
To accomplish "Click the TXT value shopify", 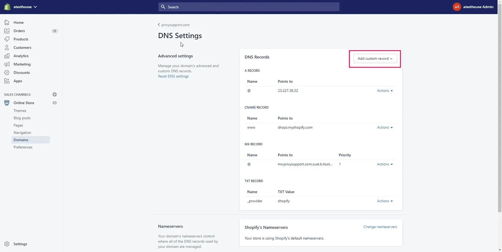I will (284, 201).
